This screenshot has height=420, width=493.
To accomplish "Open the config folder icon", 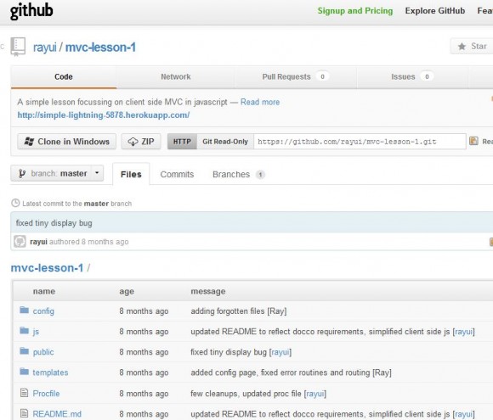I will pos(24,311).
